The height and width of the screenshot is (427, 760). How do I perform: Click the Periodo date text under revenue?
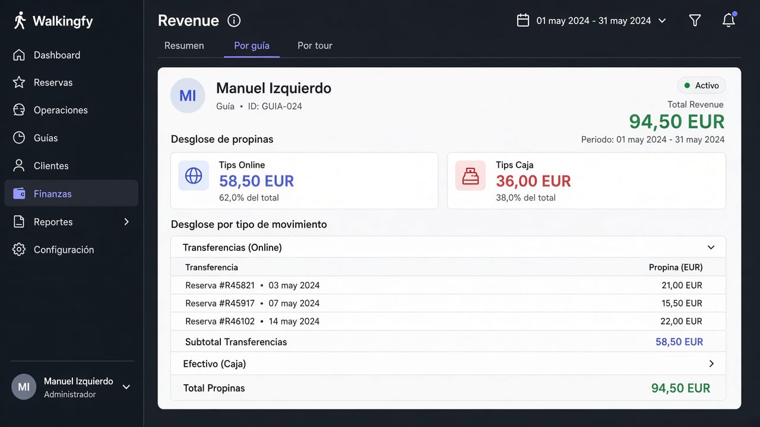pos(653,139)
